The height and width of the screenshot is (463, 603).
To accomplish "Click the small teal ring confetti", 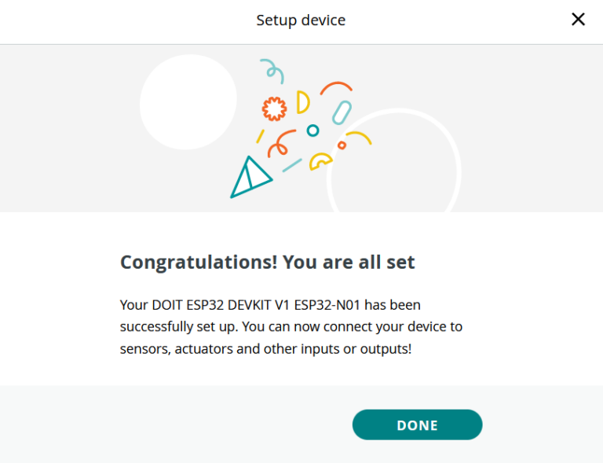I will click(312, 130).
